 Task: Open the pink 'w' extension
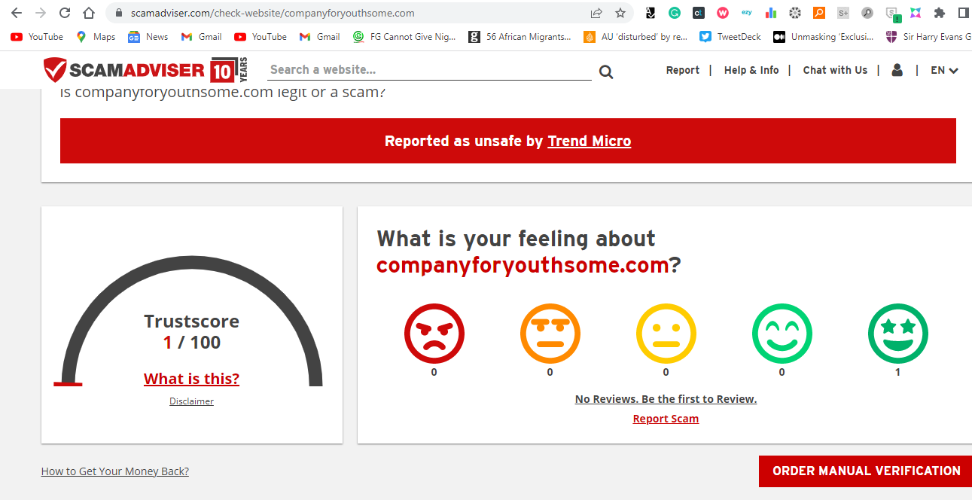pyautogui.click(x=723, y=13)
